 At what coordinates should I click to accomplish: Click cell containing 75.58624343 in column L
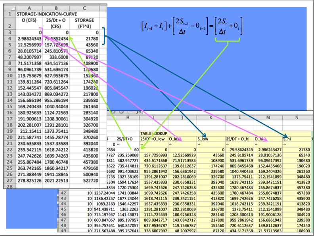(239, 150)
